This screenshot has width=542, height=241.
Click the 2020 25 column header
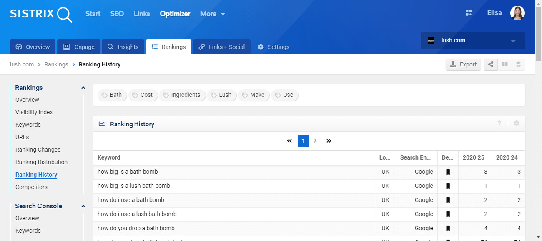coord(475,157)
